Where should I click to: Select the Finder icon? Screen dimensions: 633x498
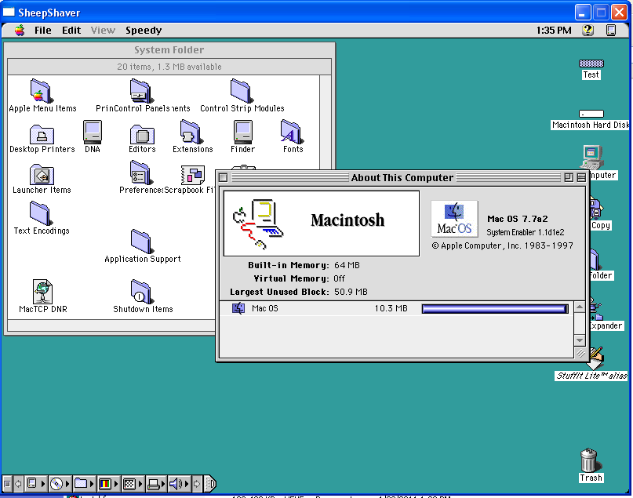242,131
